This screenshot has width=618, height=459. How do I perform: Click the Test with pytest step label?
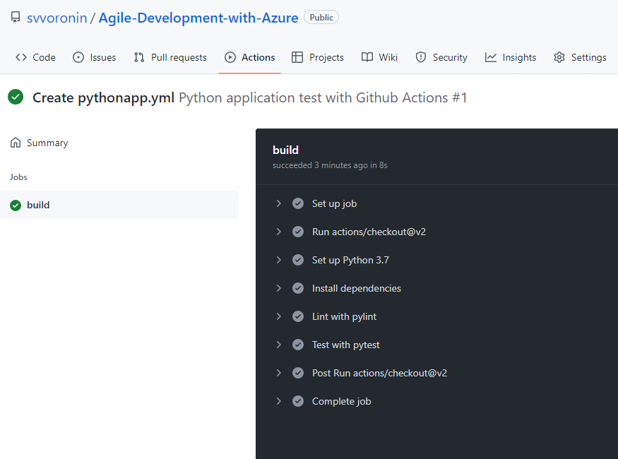(x=345, y=345)
